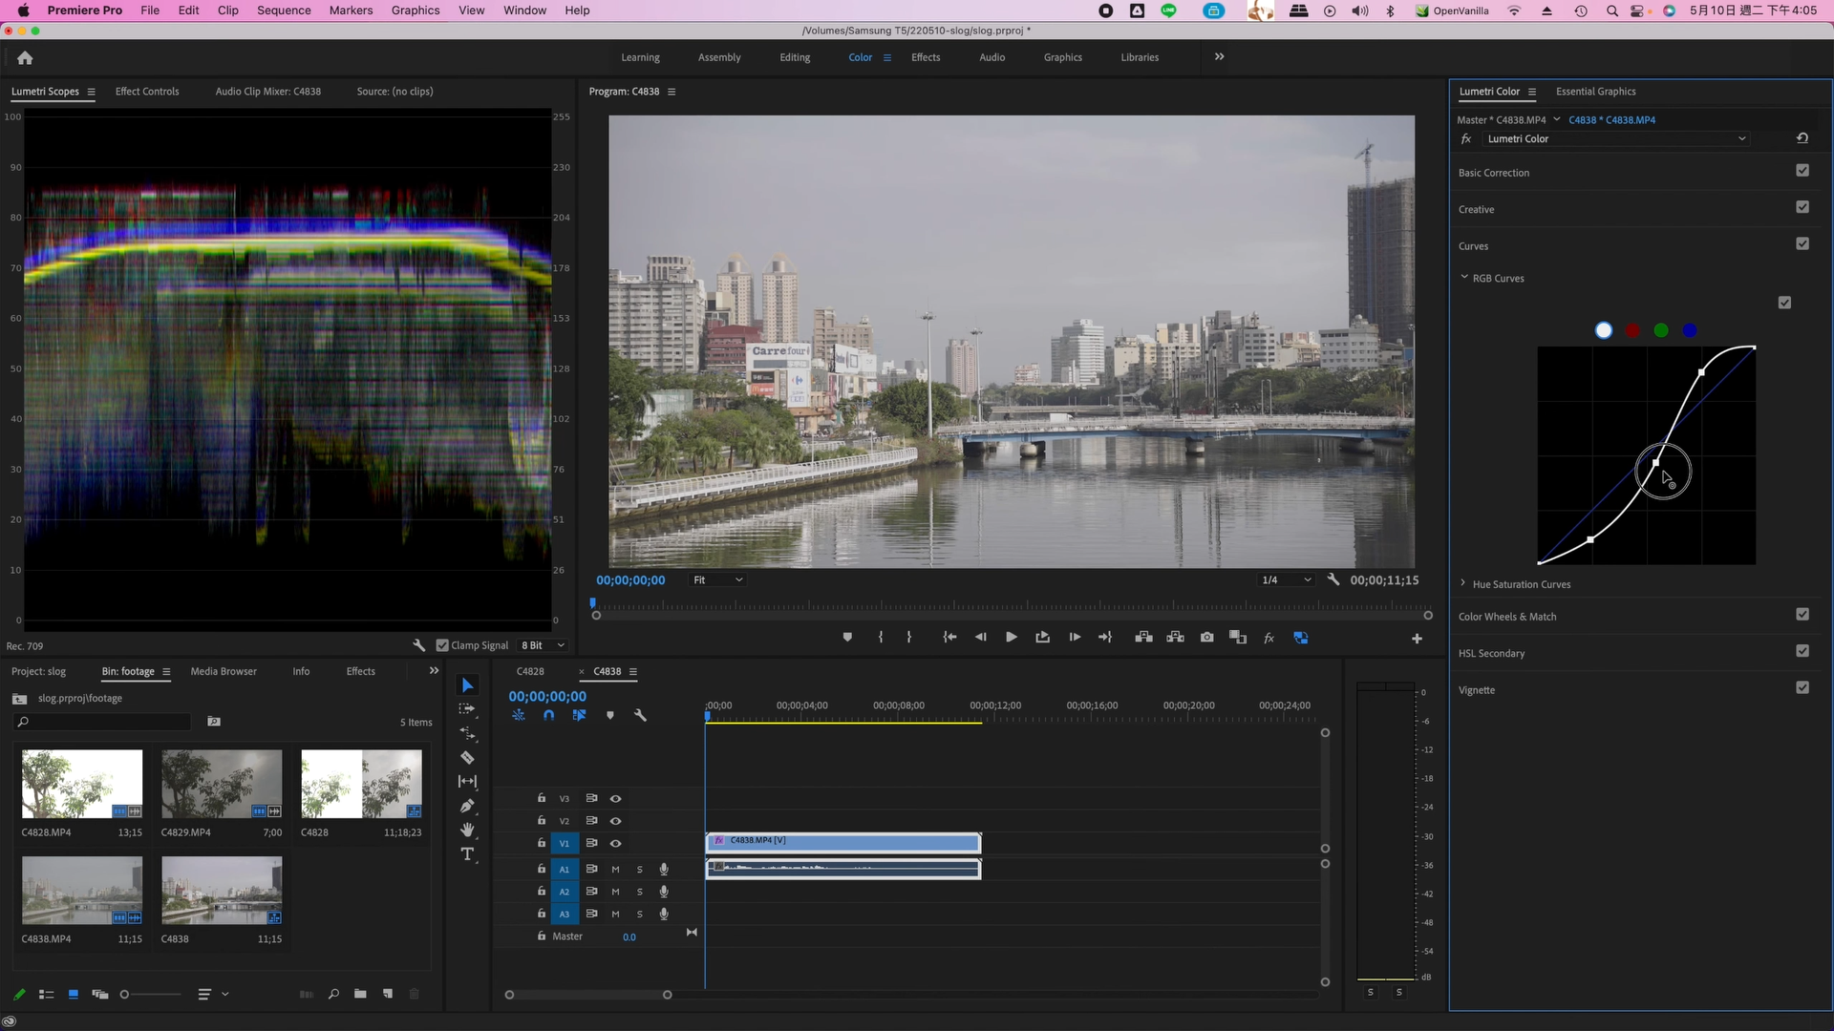
Task: Select the Type tool
Action: tap(467, 854)
